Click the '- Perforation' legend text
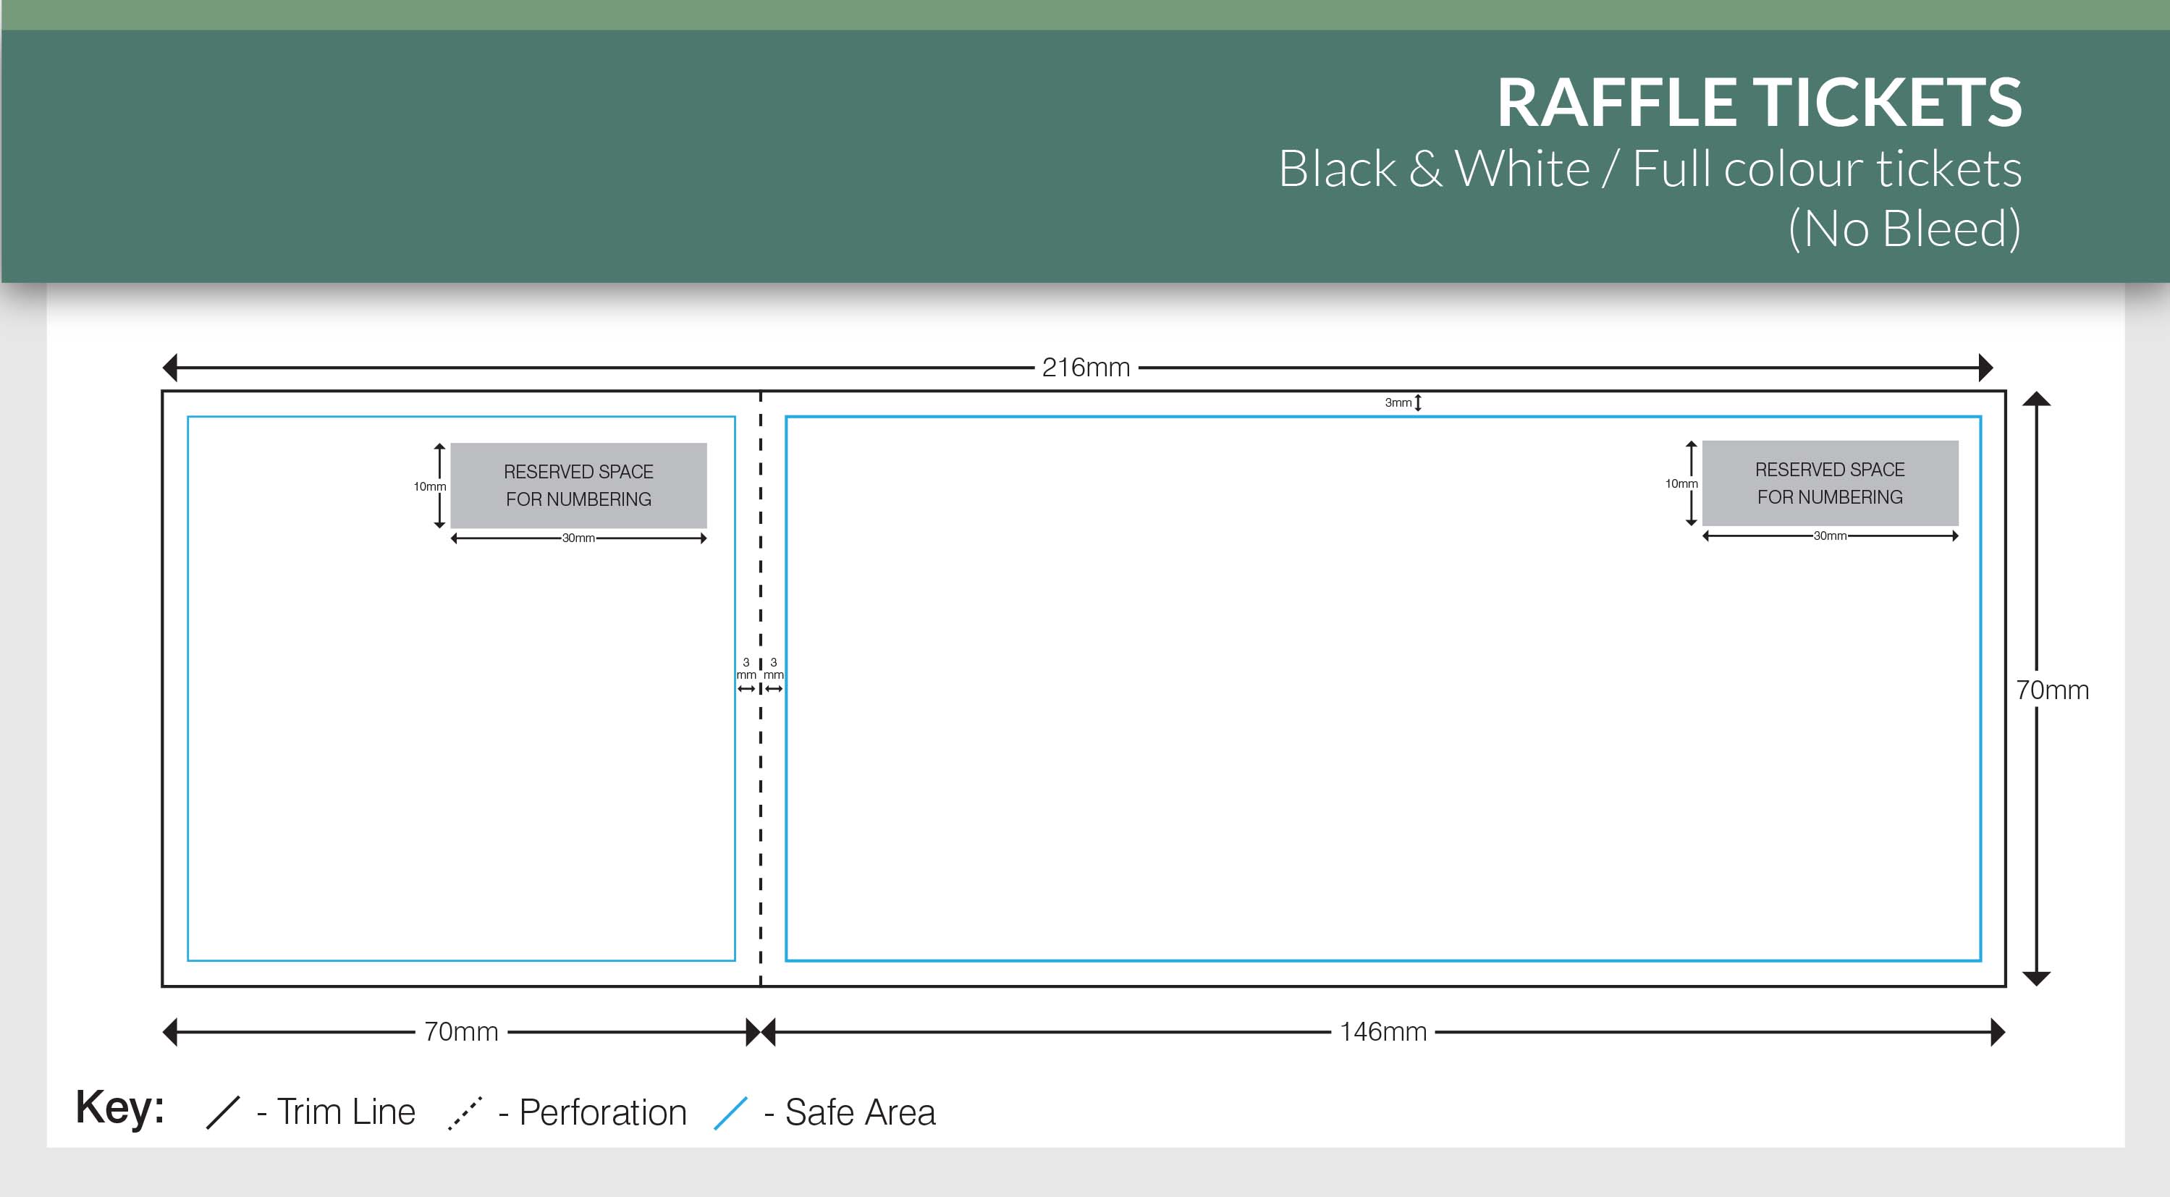 593,1112
